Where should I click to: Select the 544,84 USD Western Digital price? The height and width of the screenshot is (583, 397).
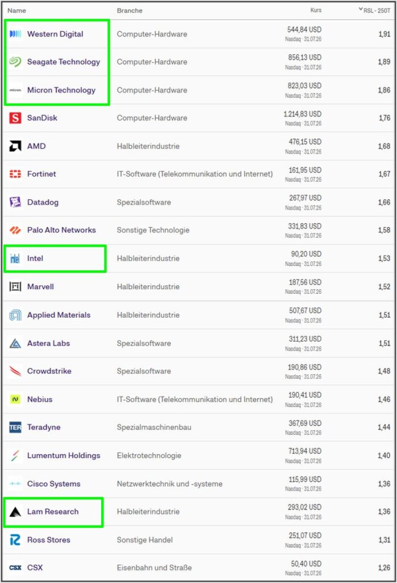pos(304,30)
